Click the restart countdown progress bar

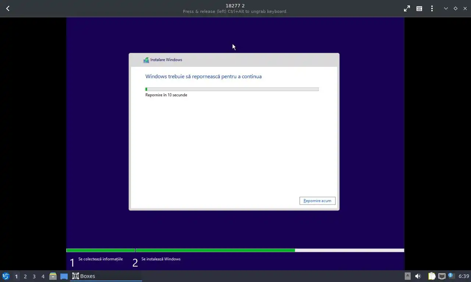(x=232, y=89)
